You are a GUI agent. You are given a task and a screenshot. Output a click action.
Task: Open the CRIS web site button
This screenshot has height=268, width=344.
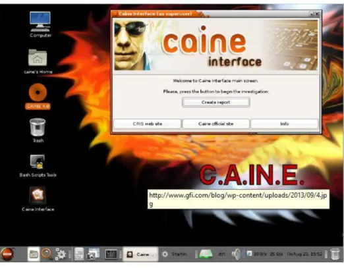(148, 124)
